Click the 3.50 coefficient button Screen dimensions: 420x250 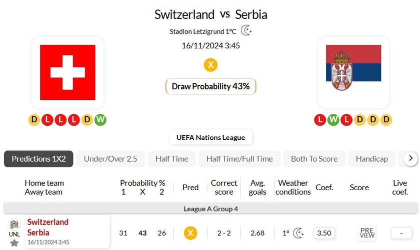324,233
